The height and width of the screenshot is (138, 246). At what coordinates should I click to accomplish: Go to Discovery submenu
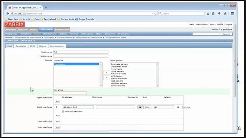(x=110, y=34)
